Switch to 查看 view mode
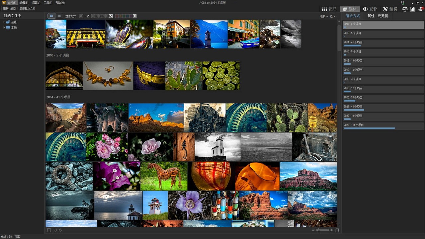This screenshot has height=239, width=425. point(370,9)
